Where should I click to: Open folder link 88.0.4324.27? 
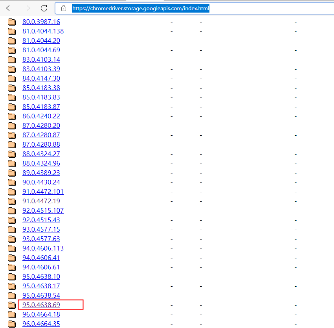point(41,154)
